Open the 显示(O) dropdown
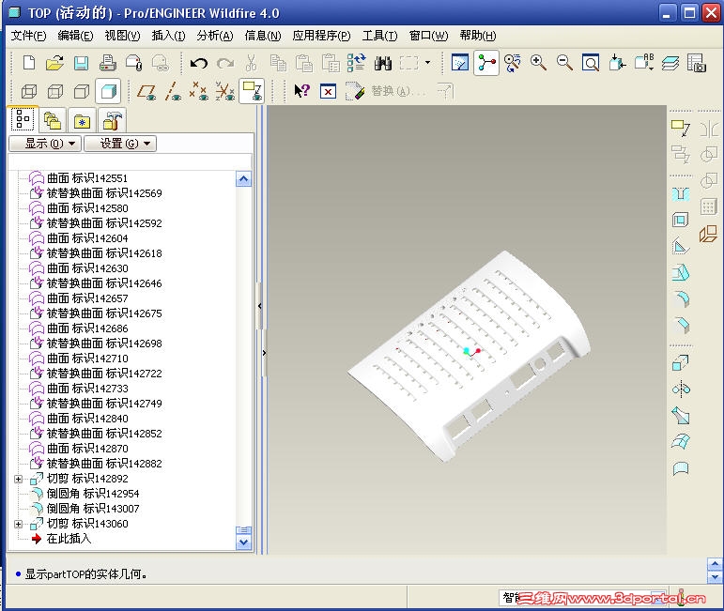This screenshot has height=611, width=724. click(45, 144)
